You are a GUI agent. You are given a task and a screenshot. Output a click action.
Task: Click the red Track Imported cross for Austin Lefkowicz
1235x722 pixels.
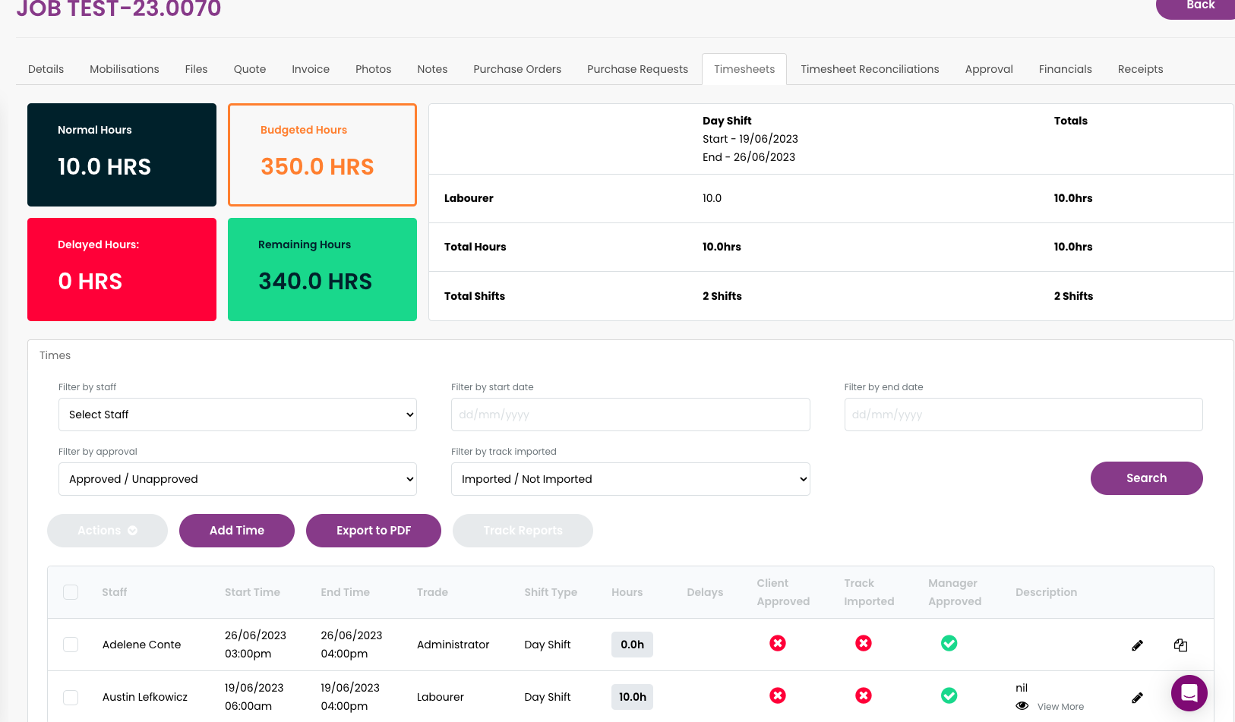point(864,695)
